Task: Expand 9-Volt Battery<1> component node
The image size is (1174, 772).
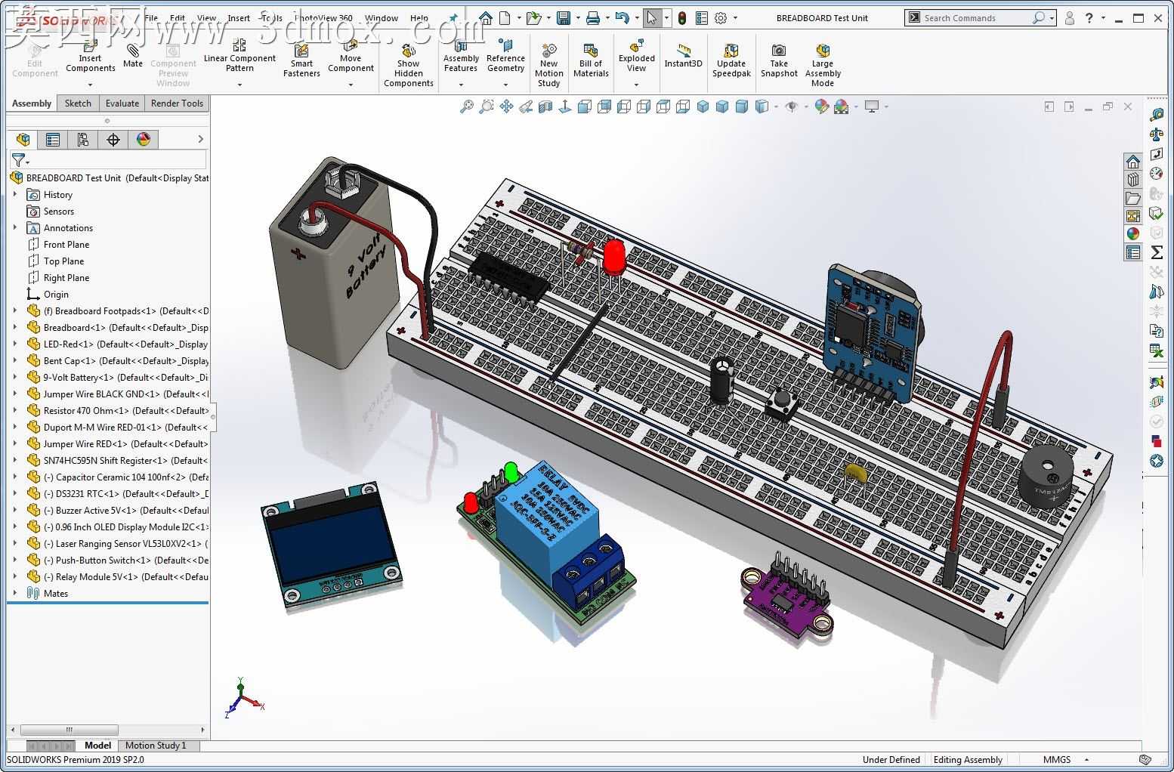Action: pyautogui.click(x=15, y=378)
